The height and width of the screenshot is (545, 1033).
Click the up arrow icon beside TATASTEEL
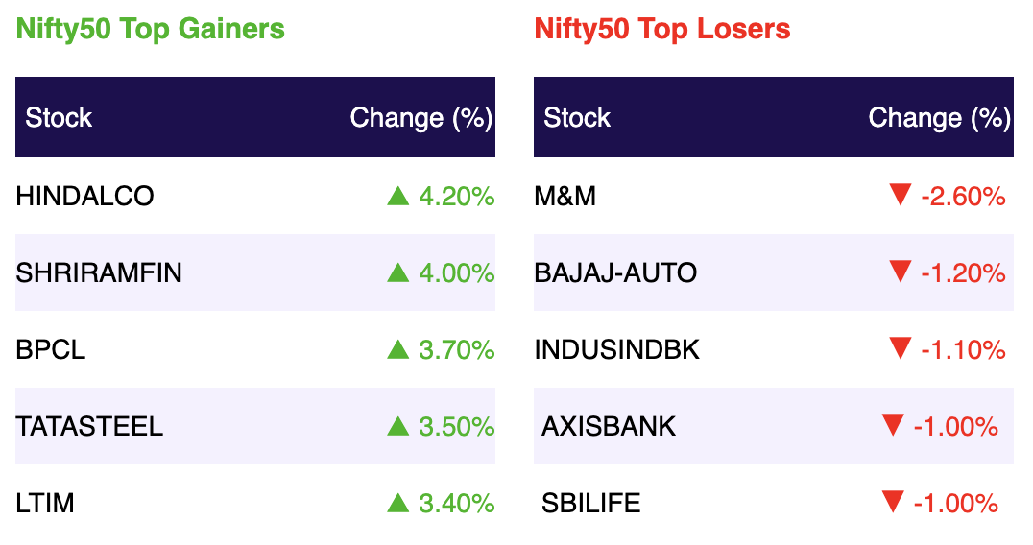click(397, 427)
